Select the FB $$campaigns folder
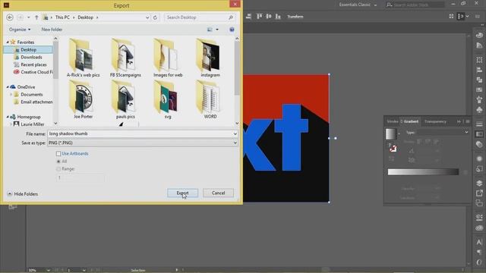This screenshot has height=273, width=486. coord(125,58)
